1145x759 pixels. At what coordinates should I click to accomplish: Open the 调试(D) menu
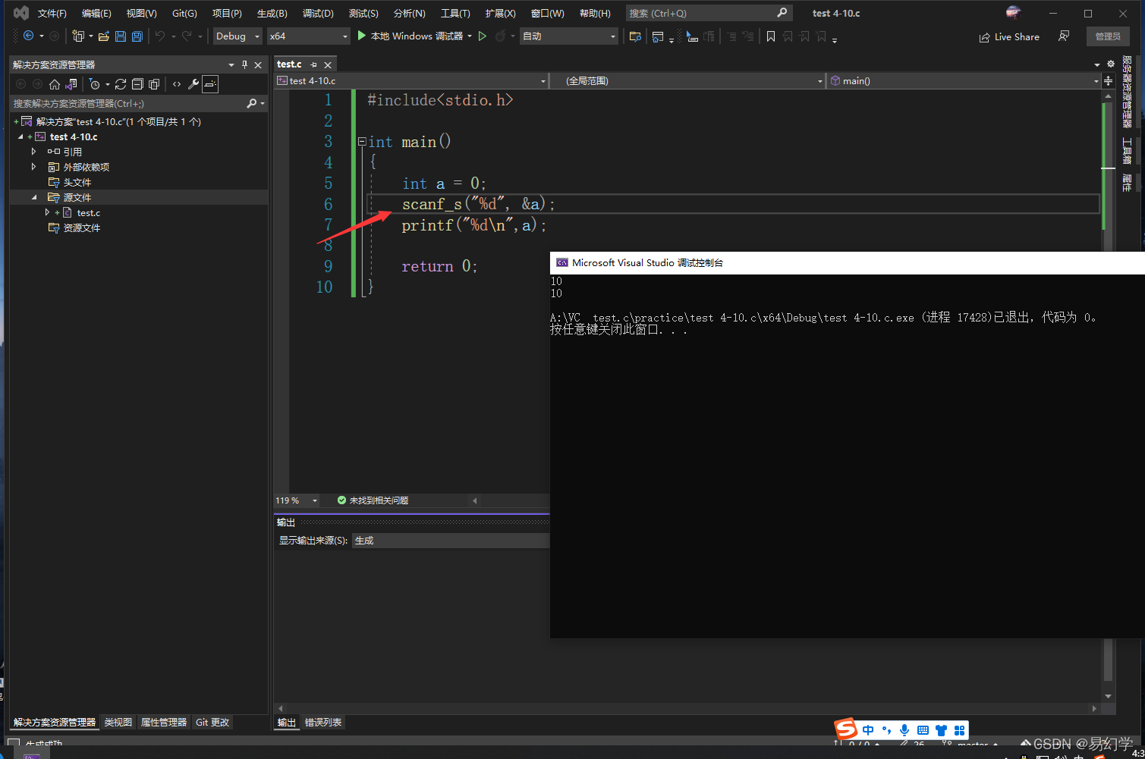pyautogui.click(x=318, y=14)
